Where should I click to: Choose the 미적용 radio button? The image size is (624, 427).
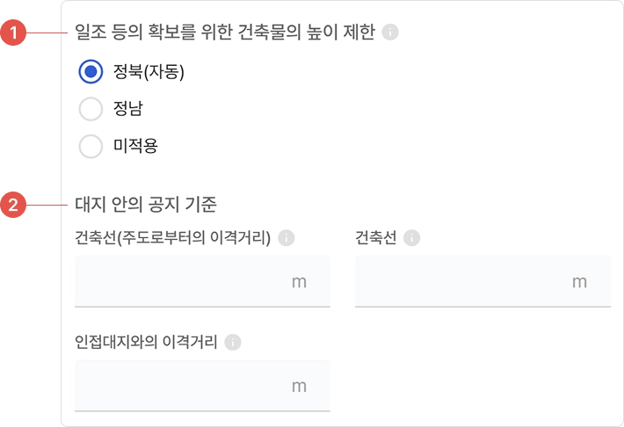(x=91, y=146)
